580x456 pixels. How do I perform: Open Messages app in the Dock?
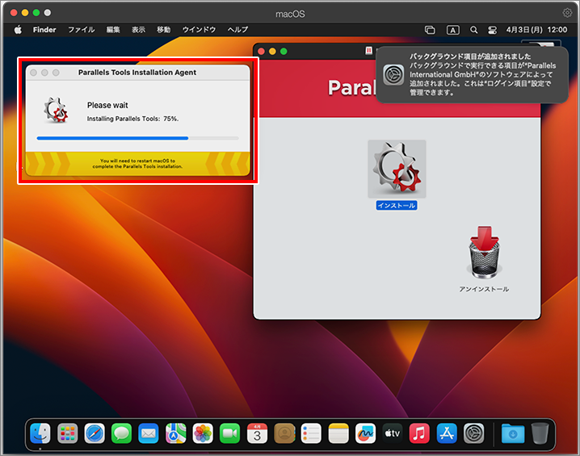click(121, 433)
